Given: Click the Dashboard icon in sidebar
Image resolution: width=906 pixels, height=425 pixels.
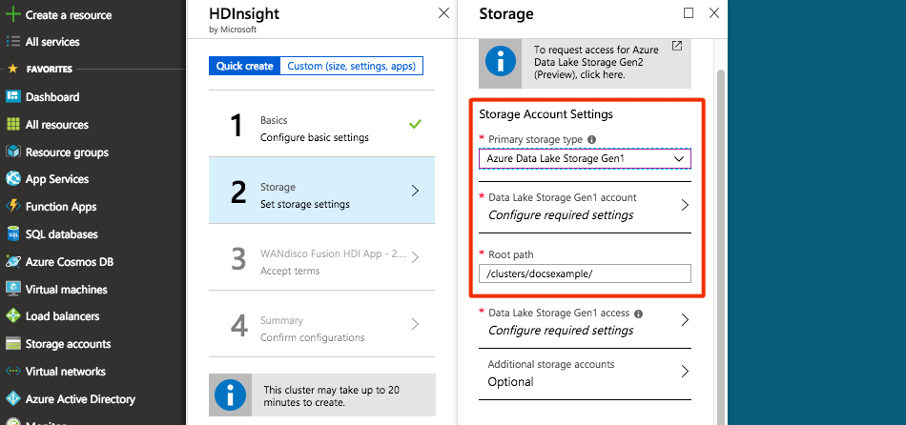Looking at the screenshot, I should (13, 96).
